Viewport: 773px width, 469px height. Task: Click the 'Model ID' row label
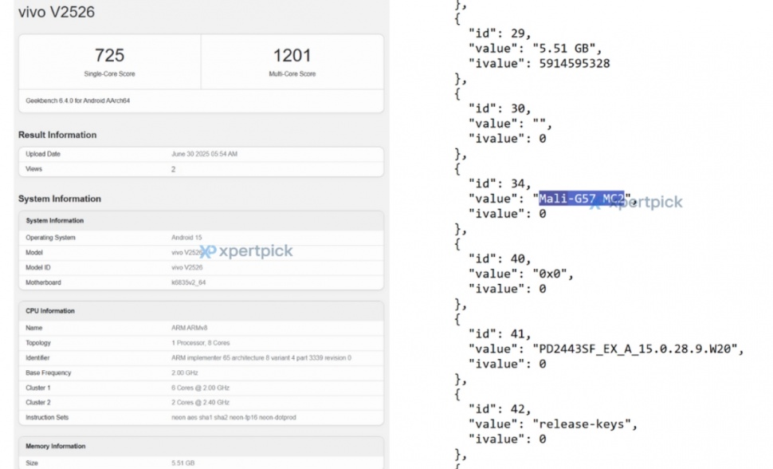coord(38,267)
